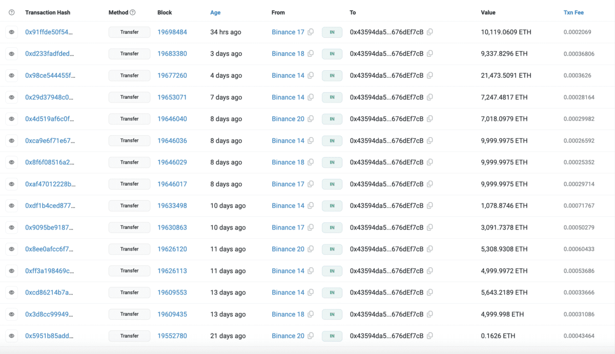Screen dimensions: 615x354
Task: Click the Method column help icon
Action: [133, 12]
